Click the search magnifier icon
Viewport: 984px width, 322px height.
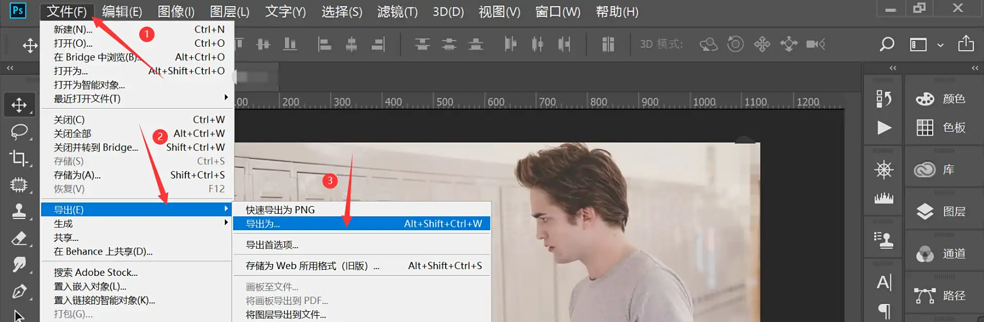coord(887,44)
